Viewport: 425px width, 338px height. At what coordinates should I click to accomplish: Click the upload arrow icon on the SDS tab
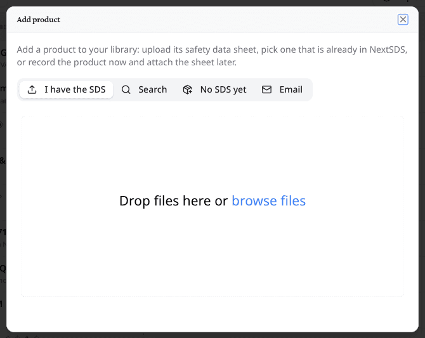[x=32, y=89]
